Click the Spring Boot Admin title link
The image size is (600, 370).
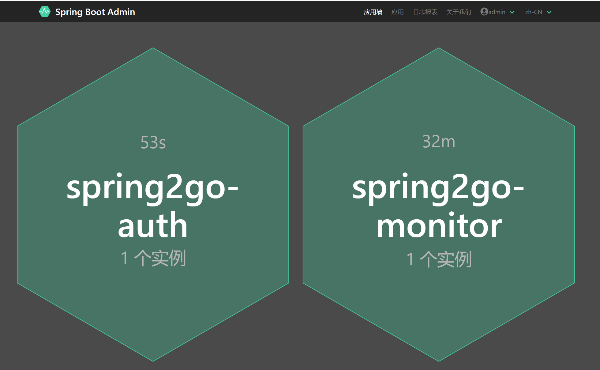[x=95, y=12]
